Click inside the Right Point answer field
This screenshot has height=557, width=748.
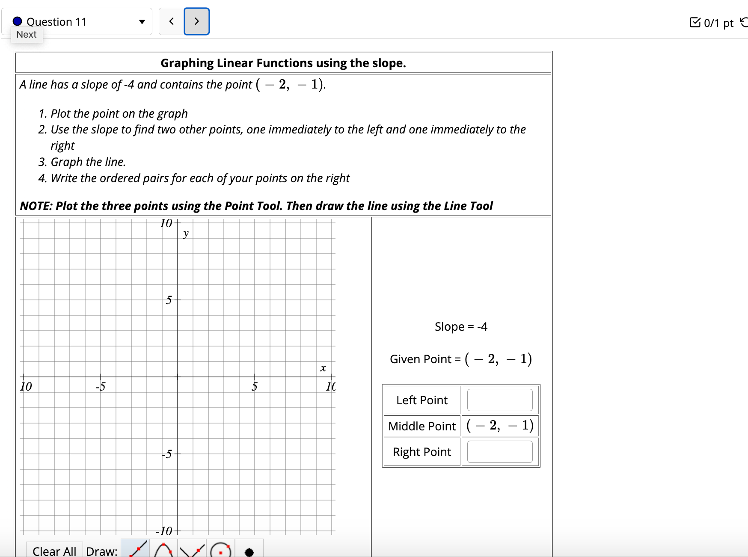[x=499, y=452]
